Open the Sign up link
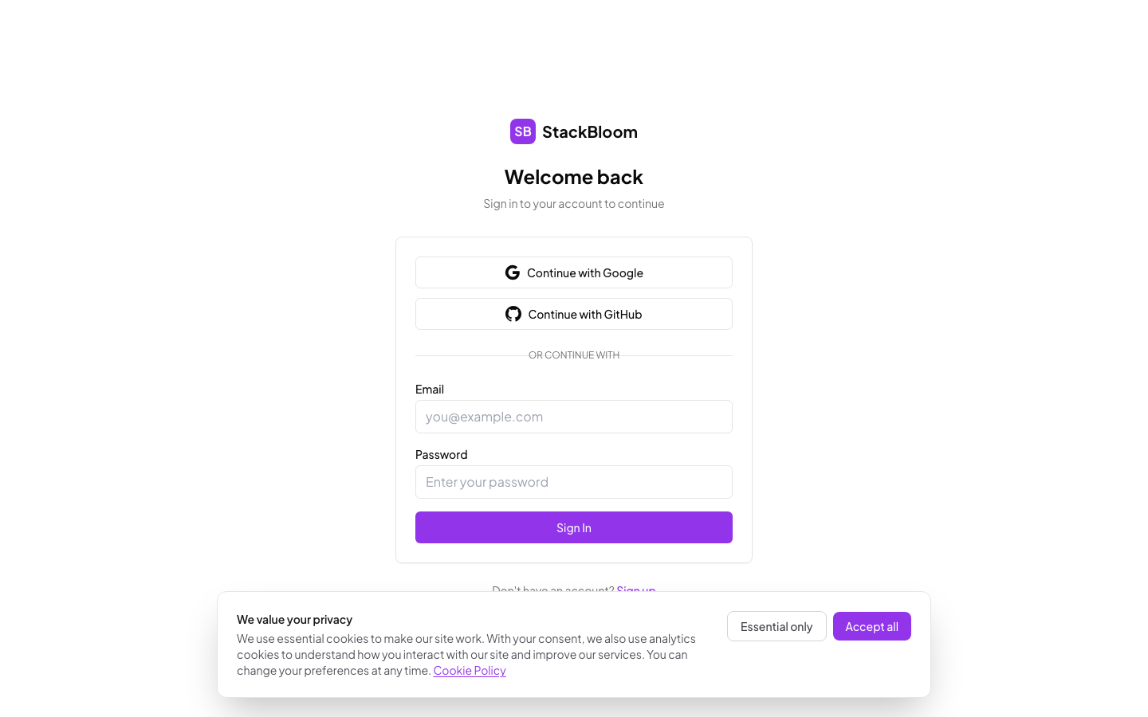The image size is (1148, 717). point(635,590)
